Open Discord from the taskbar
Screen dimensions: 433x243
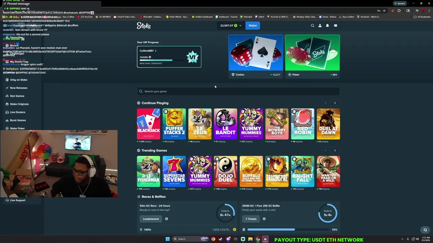click(x=228, y=239)
